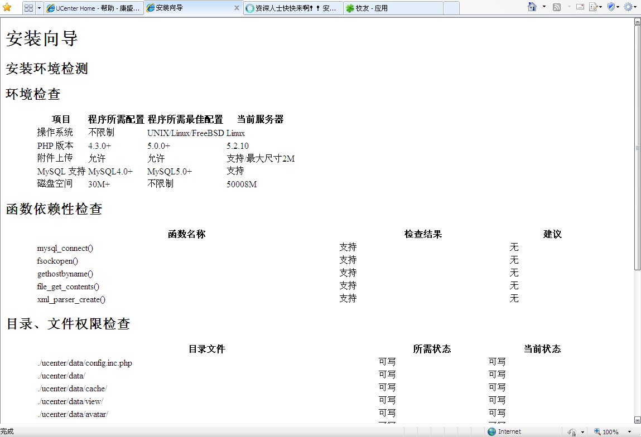This screenshot has width=641, height=437.
Task: Click the PHP 版本 row label
Action: click(55, 145)
